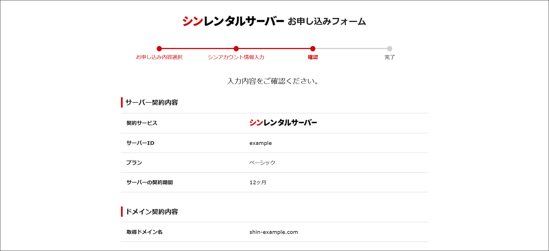Click the サーバー契約内容 section heading

click(x=152, y=102)
